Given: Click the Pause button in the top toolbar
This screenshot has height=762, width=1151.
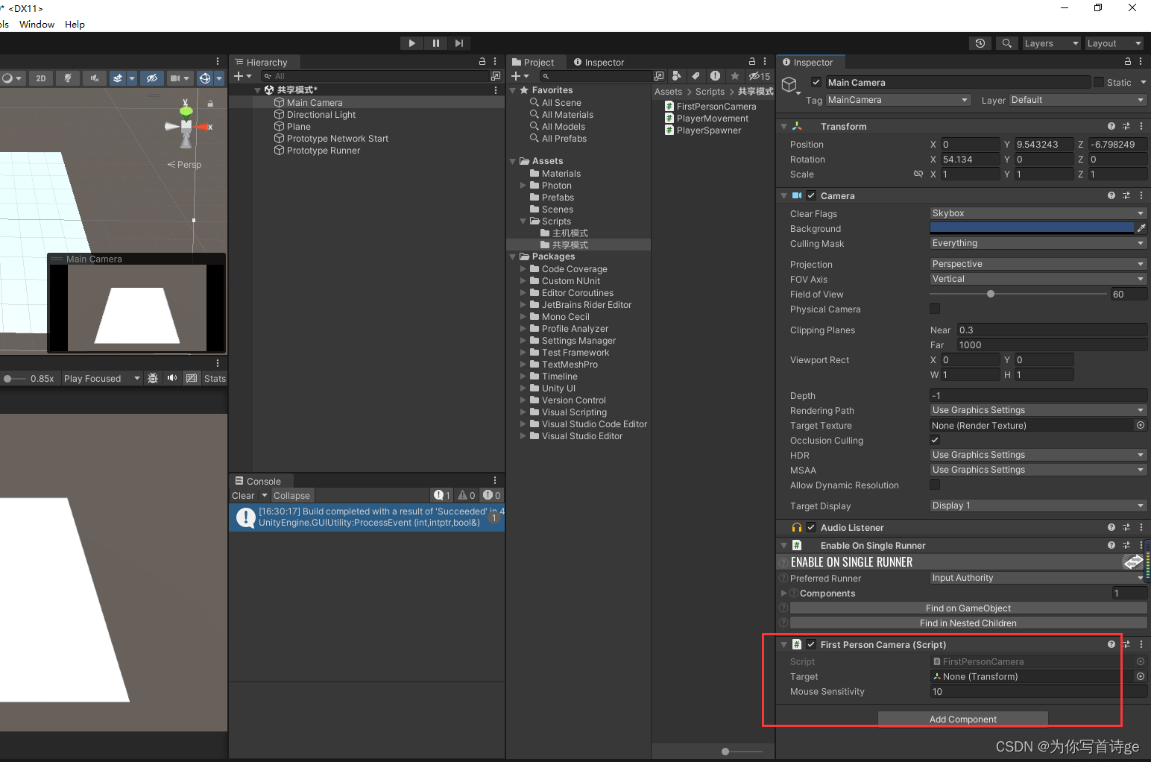Looking at the screenshot, I should (x=435, y=43).
